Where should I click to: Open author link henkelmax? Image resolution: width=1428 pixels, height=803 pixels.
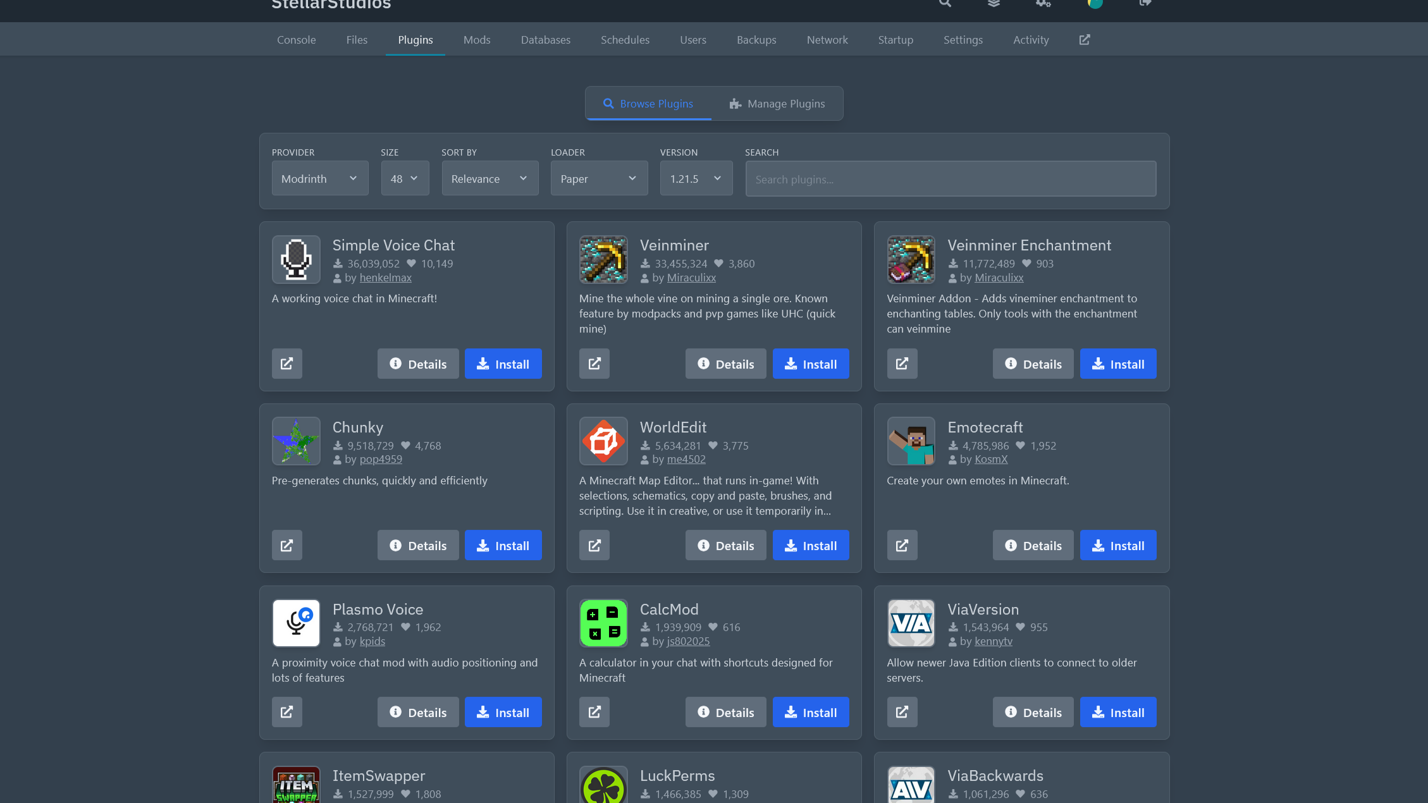coord(385,278)
